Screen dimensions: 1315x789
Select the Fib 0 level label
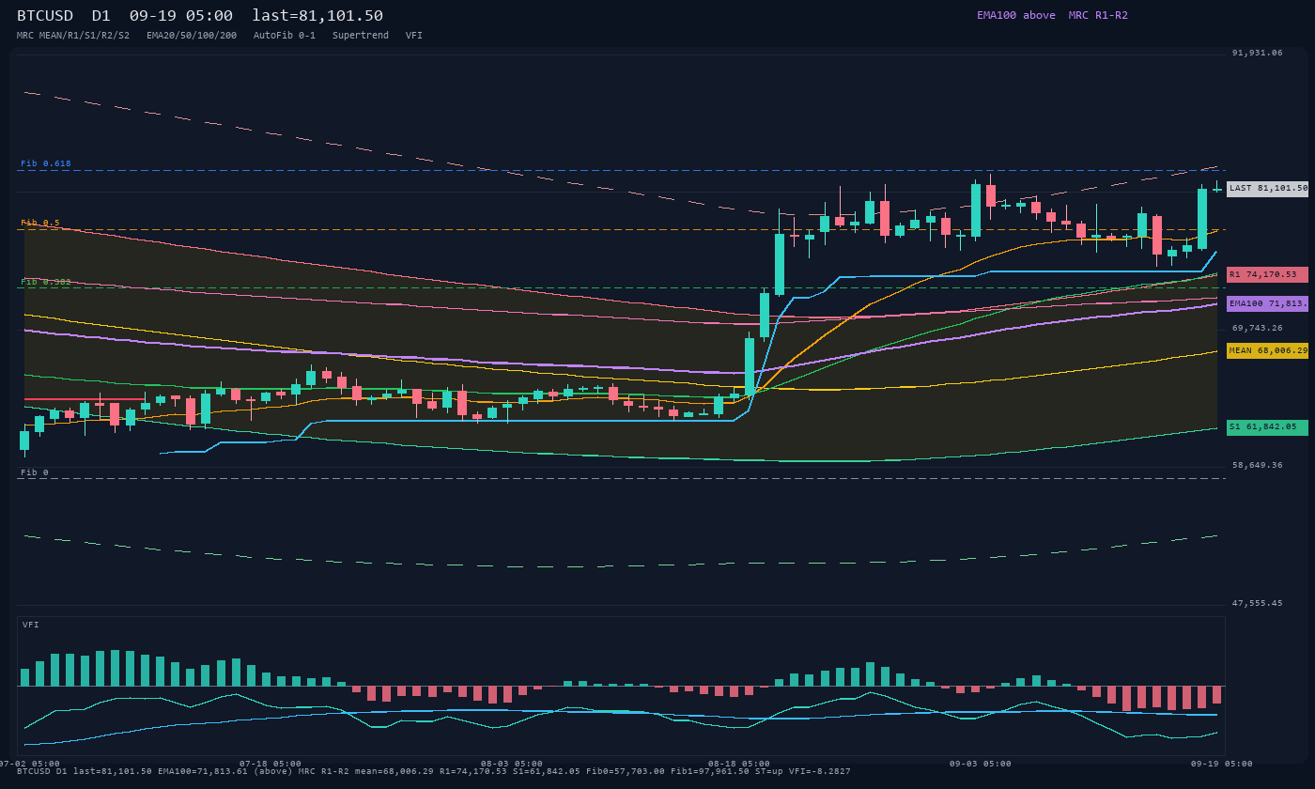[x=35, y=472]
